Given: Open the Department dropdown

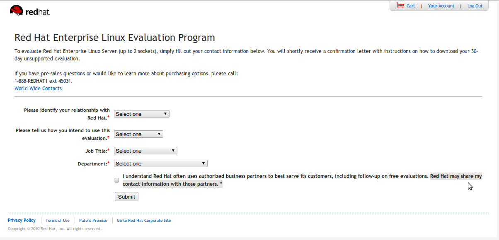Looking at the screenshot, I should coord(160,163).
